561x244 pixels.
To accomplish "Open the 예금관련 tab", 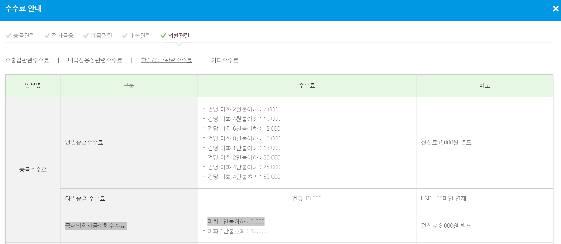I will (x=101, y=35).
